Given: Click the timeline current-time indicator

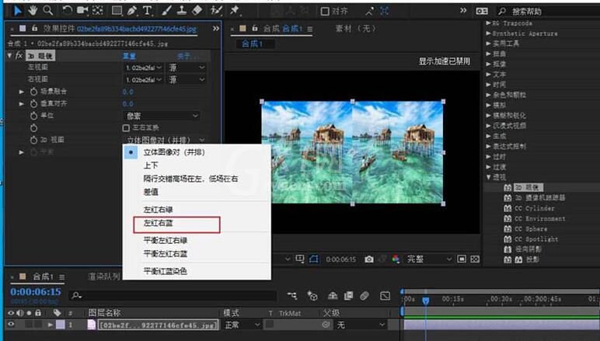Looking at the screenshot, I should 425,301.
